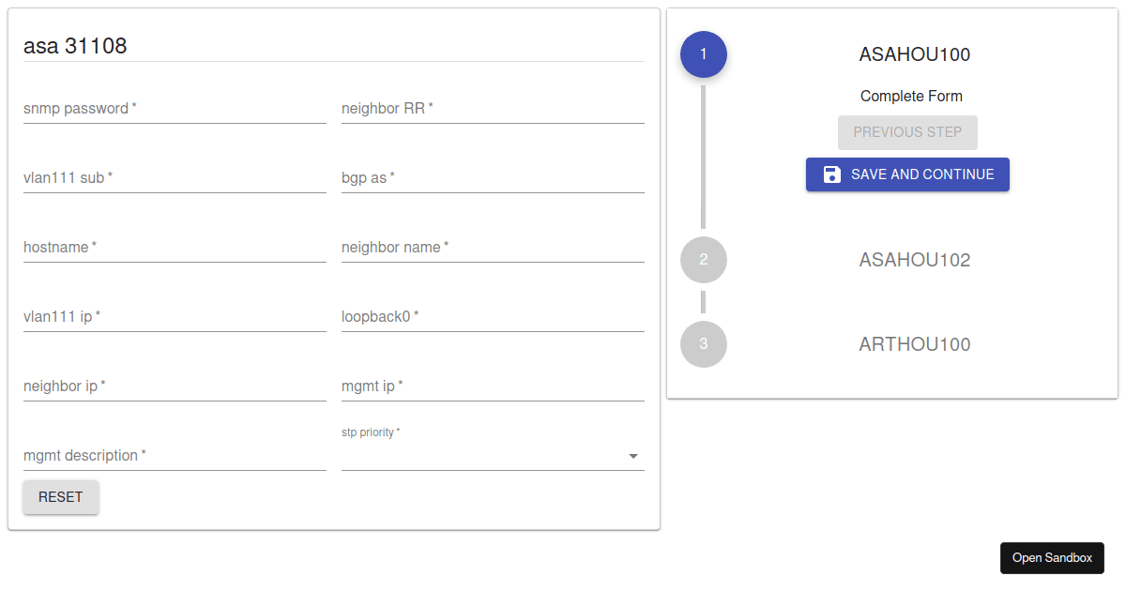The width and height of the screenshot is (1126, 591).
Task: Click the neighbor RR input field
Action: tap(493, 109)
